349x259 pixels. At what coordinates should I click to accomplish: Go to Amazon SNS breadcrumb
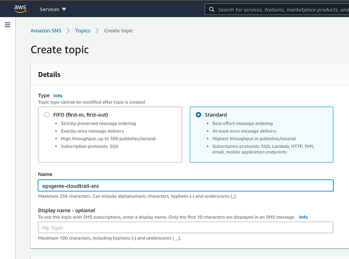pyautogui.click(x=46, y=31)
